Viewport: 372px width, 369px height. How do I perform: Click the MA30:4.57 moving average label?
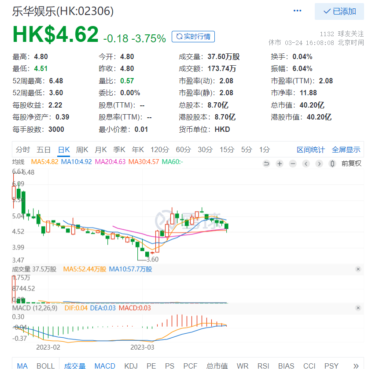point(144,162)
